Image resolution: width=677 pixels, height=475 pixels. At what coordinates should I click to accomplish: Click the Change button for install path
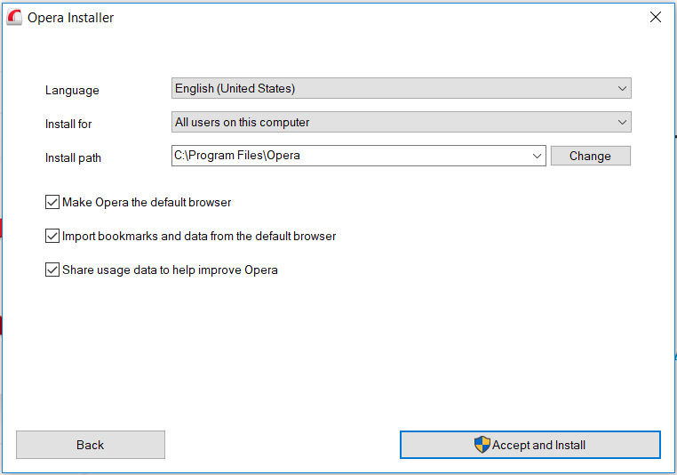click(590, 156)
